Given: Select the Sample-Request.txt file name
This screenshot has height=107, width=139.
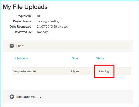Looking at the screenshot, I should coord(25,71).
